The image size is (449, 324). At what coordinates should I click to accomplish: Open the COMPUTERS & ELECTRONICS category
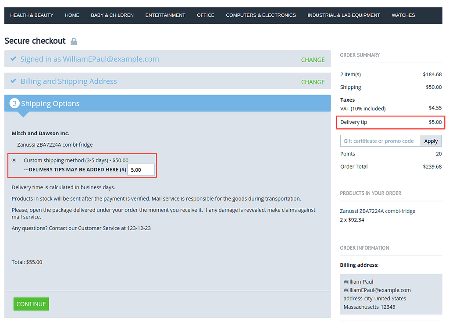coord(260,15)
